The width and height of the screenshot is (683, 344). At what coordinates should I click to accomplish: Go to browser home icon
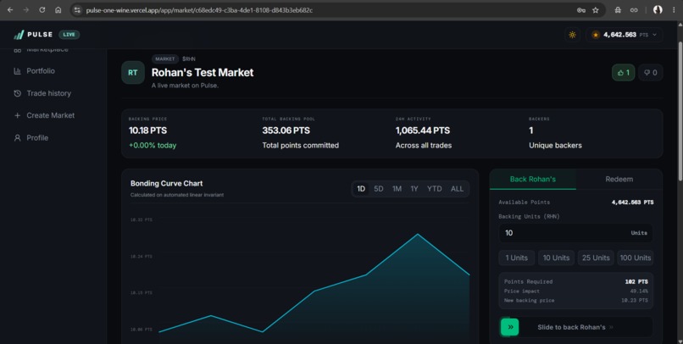point(58,10)
